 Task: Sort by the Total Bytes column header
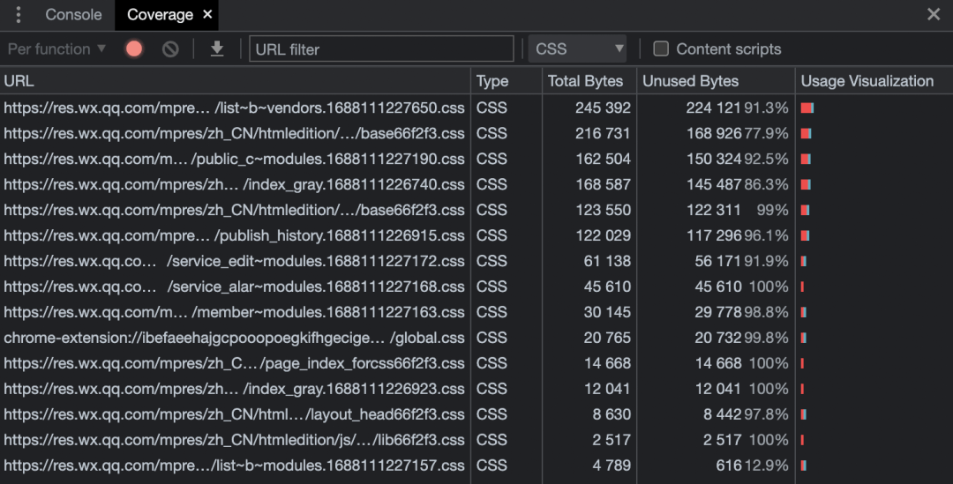[585, 81]
